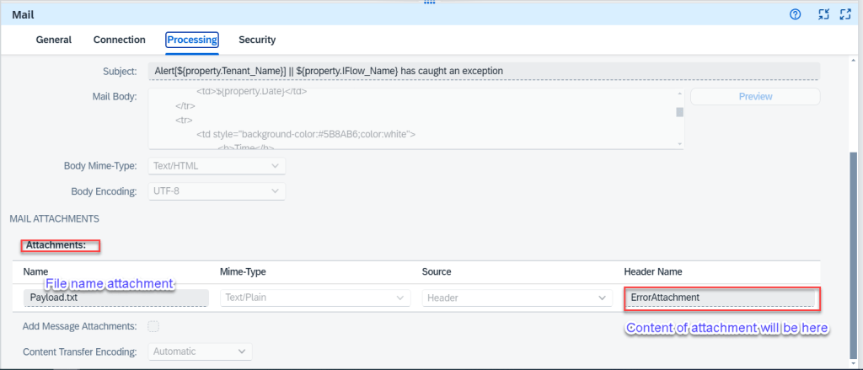Click the resize handle dots above Mail title
The width and height of the screenshot is (863, 370).
click(430, 3)
